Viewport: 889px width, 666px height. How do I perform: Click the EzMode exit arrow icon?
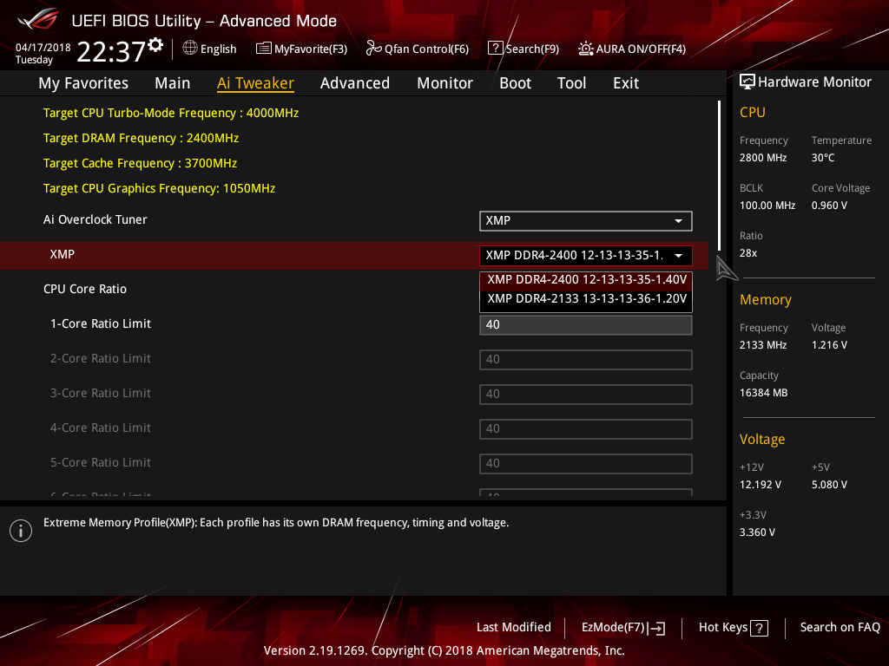click(x=656, y=628)
